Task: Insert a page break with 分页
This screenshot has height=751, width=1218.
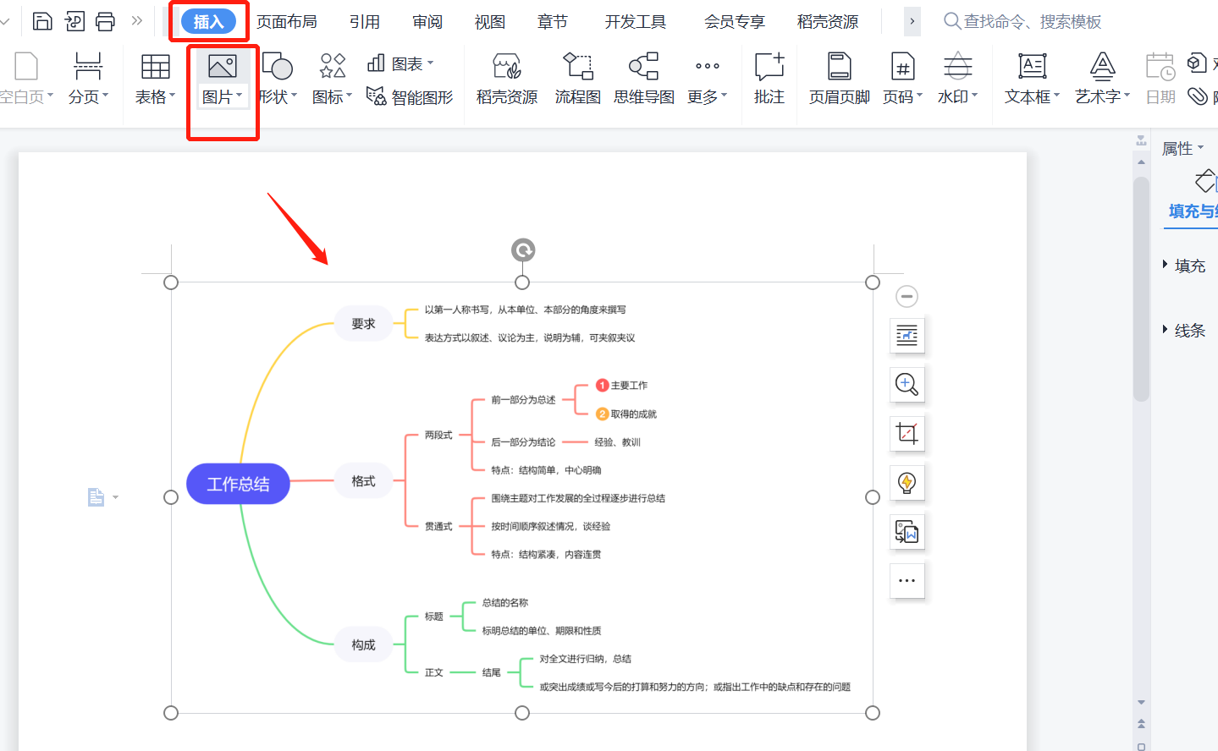Action: (88, 78)
